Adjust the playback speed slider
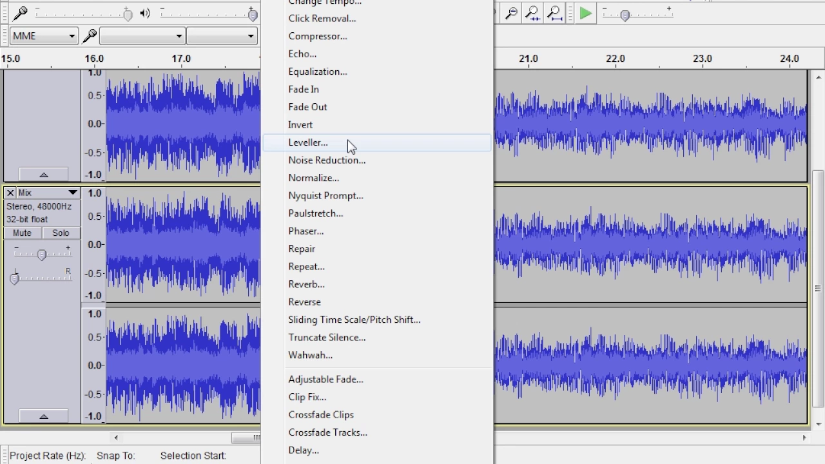825x464 pixels. click(x=625, y=15)
